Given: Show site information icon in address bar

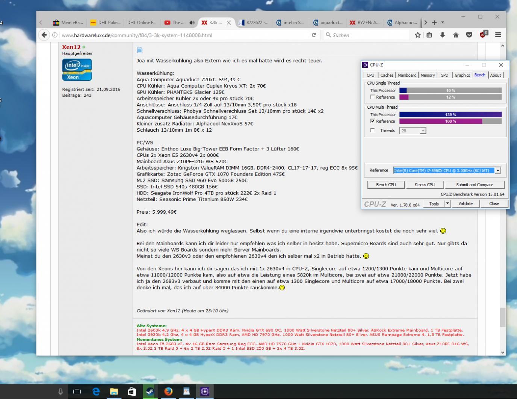Looking at the screenshot, I should point(55,35).
